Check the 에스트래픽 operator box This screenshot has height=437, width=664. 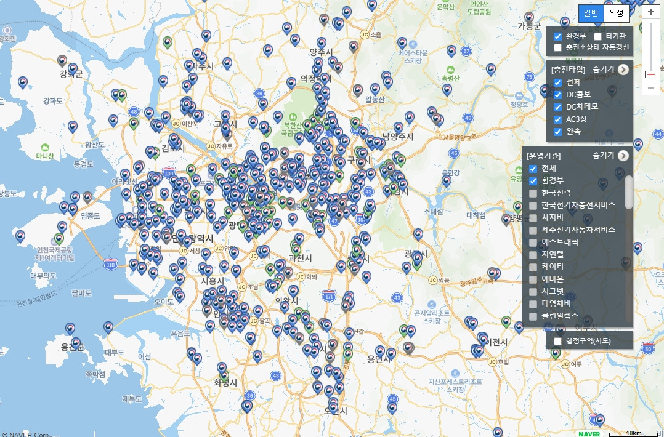(533, 243)
